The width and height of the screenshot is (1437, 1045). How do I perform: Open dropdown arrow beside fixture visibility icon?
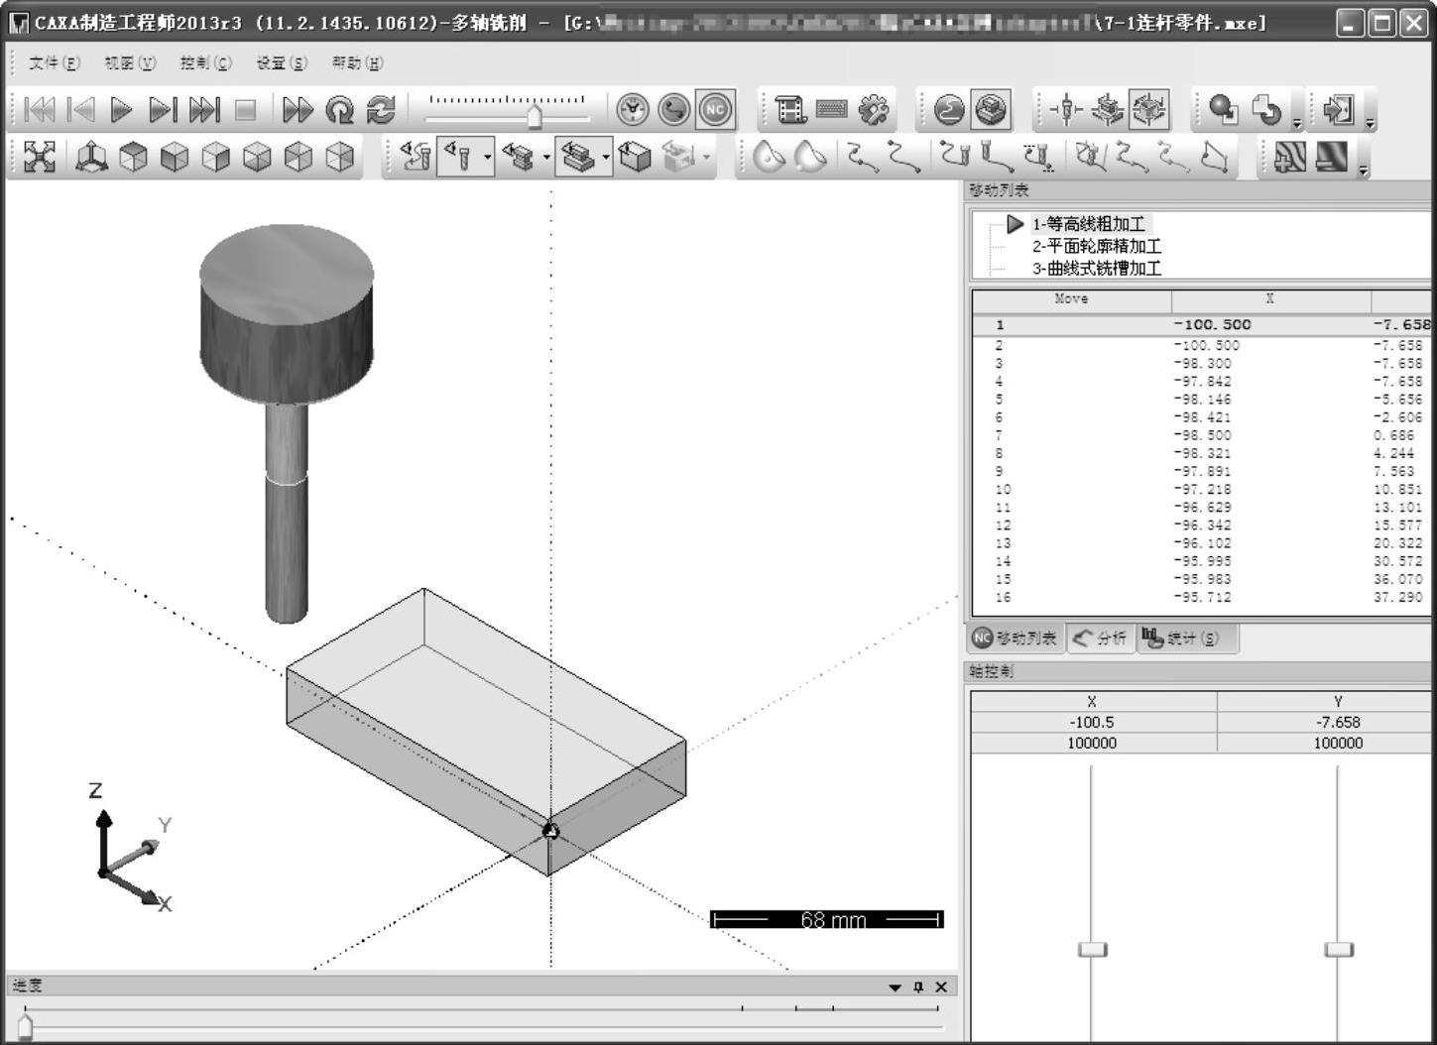(x=546, y=158)
